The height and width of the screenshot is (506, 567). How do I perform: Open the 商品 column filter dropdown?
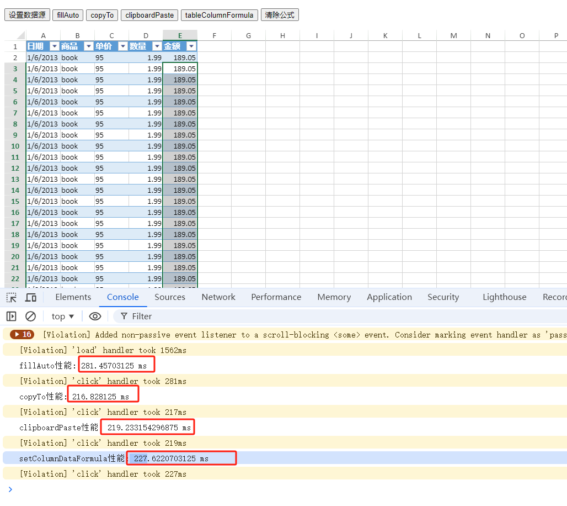pyautogui.click(x=89, y=46)
